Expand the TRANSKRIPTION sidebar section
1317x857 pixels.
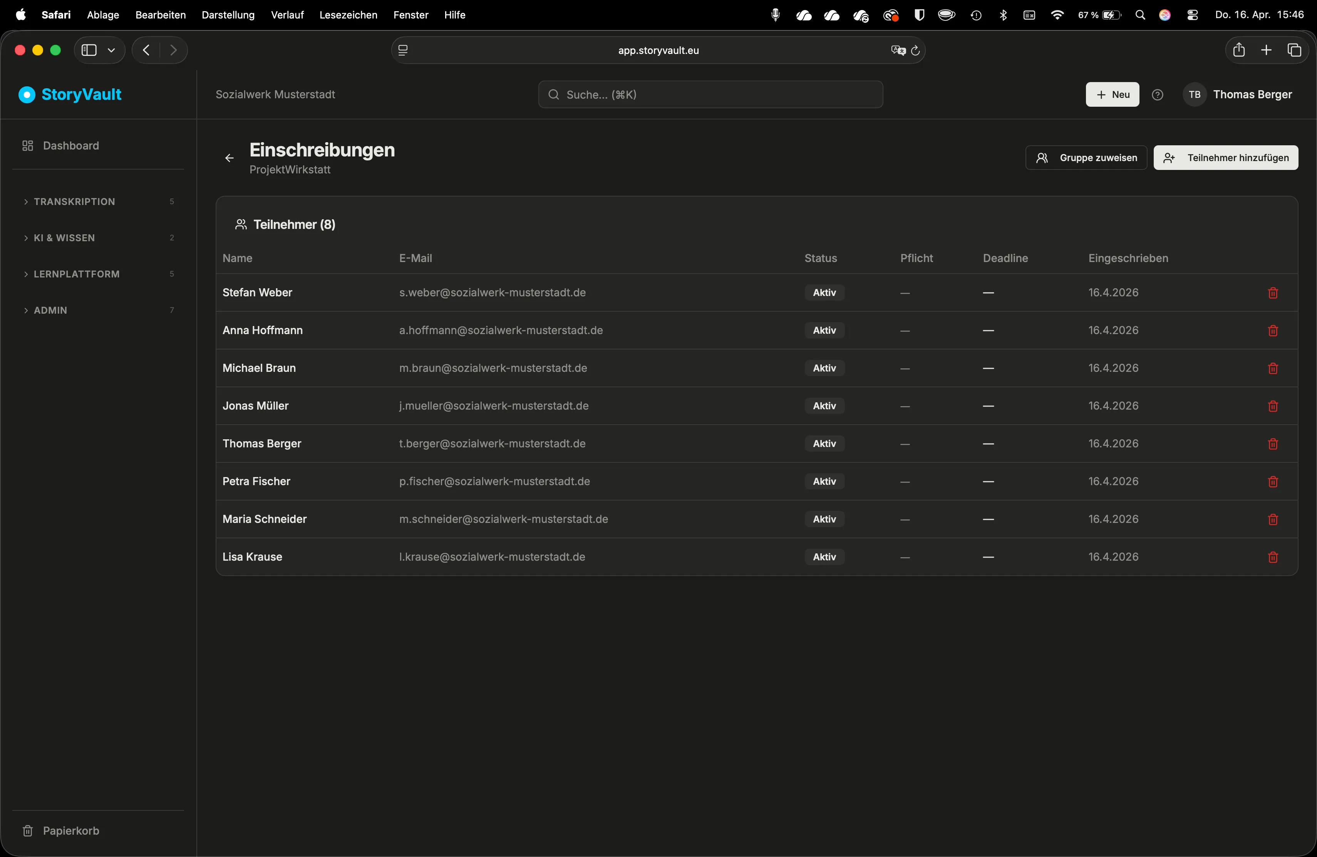[99, 202]
